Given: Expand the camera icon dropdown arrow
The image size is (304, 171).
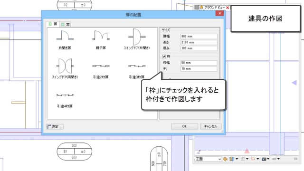Looking at the screenshot, I should (268, 159).
